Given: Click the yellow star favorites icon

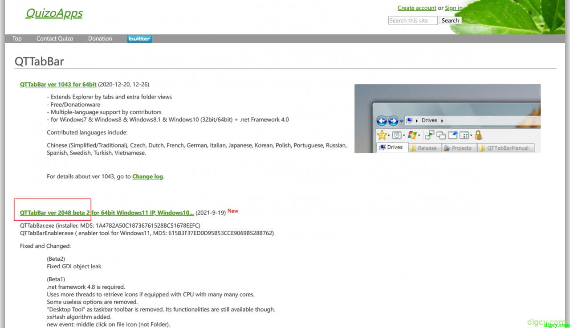Looking at the screenshot, I should pos(382,135).
